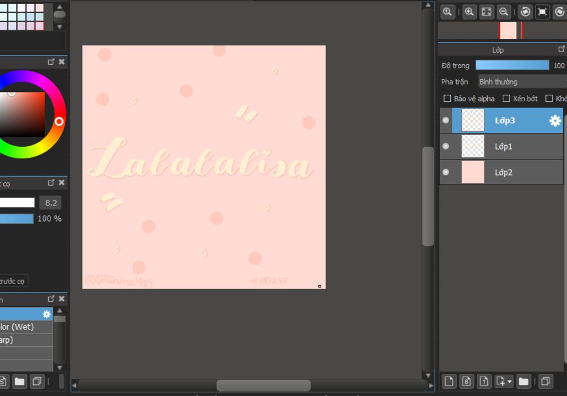Pop out the brush control panel
The image size is (567, 396).
pyautogui.click(x=51, y=183)
